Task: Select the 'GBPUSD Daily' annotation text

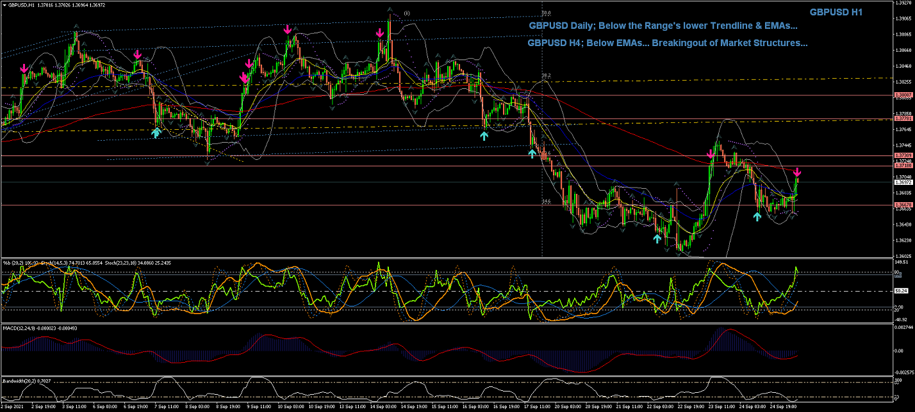Action: click(663, 26)
